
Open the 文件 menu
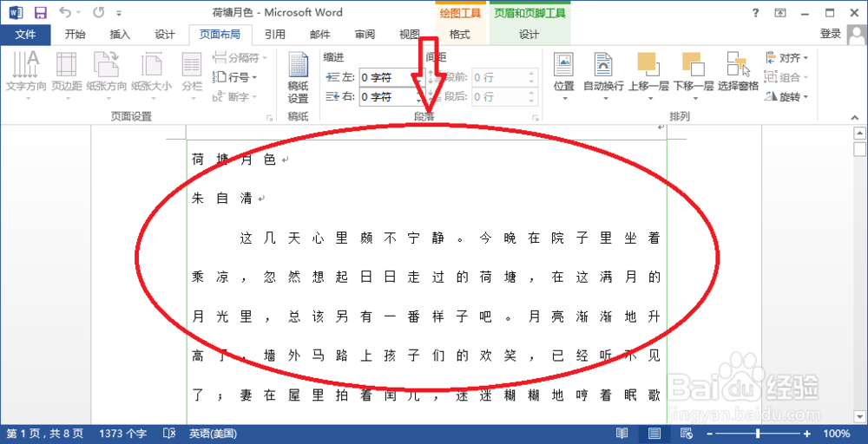pos(25,35)
